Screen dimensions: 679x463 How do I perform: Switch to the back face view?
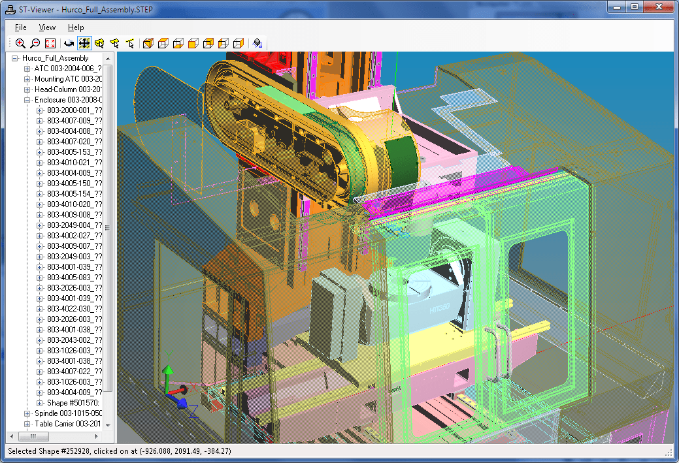[208, 43]
